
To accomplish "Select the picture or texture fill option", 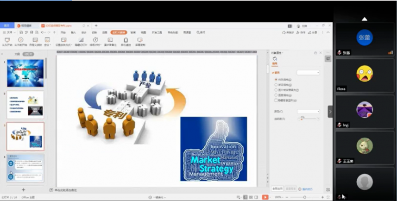I will coord(276,90).
